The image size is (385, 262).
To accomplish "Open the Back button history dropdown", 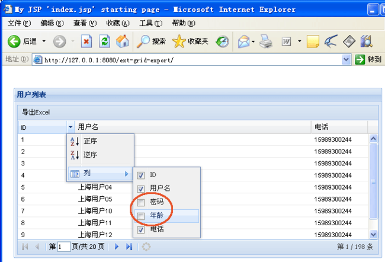I will pyautogui.click(x=44, y=41).
